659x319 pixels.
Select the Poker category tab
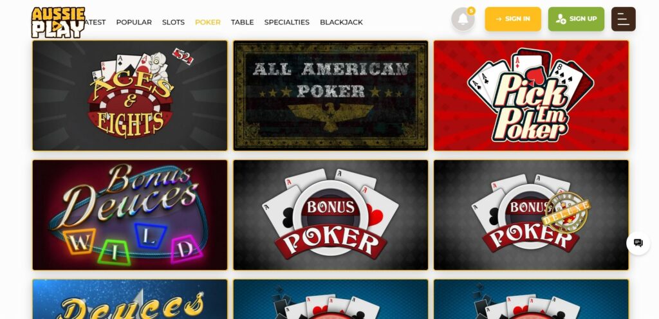coord(208,23)
